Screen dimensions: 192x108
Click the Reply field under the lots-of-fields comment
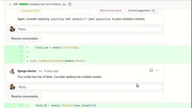(89, 87)
